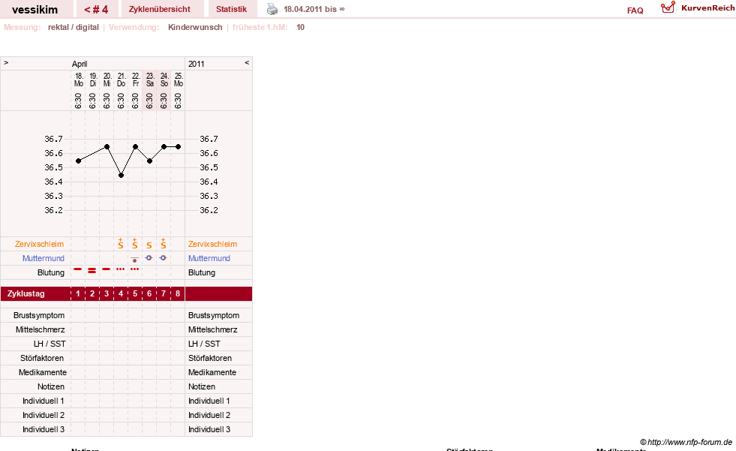Open the FAQ link

point(635,11)
